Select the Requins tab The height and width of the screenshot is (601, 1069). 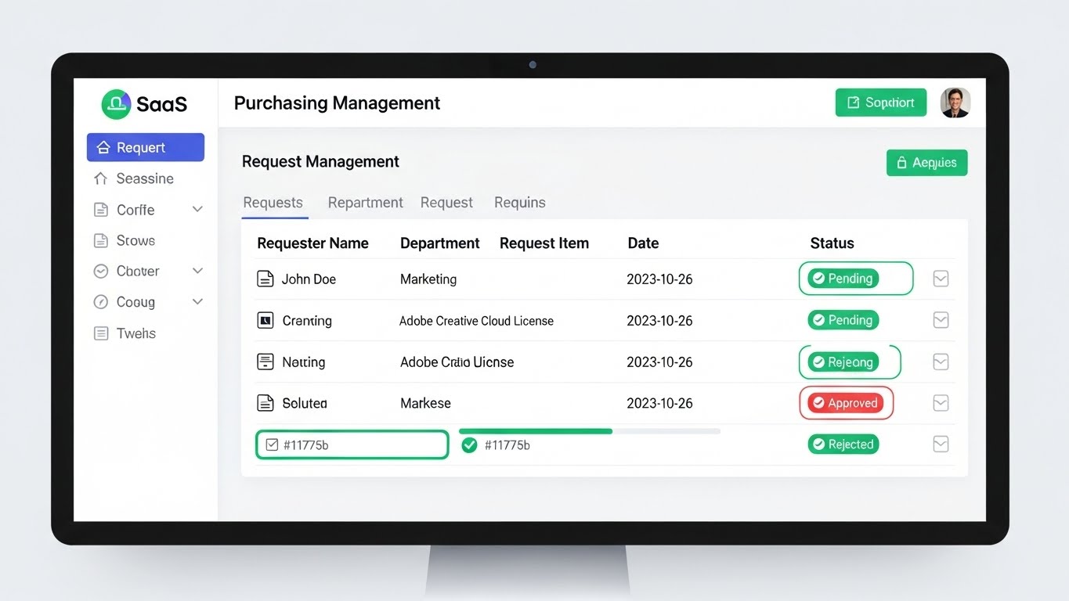[519, 202]
